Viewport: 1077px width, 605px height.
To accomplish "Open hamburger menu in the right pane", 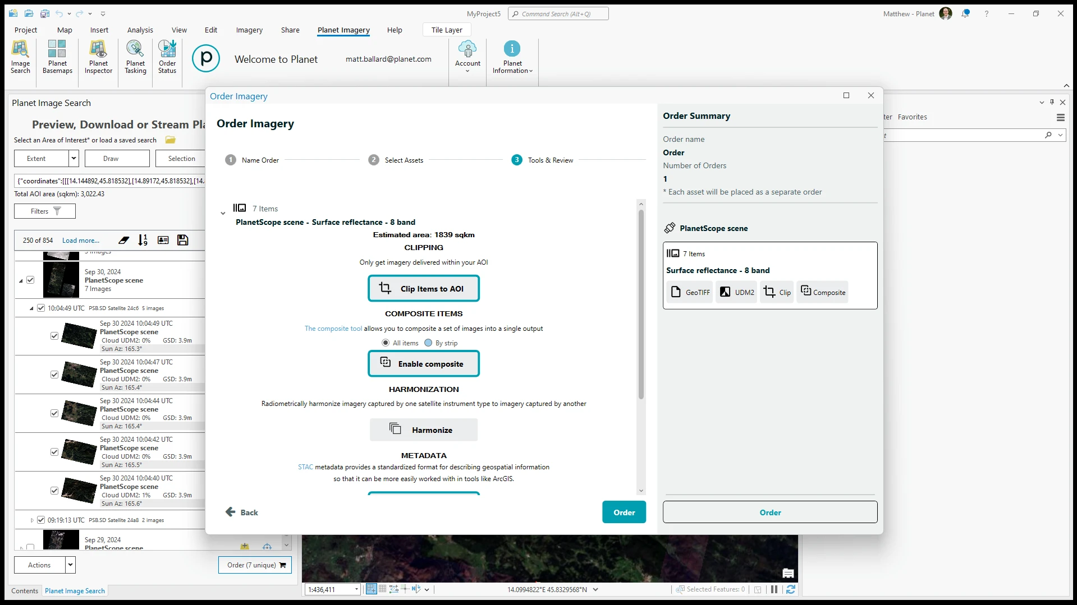I will point(1060,117).
